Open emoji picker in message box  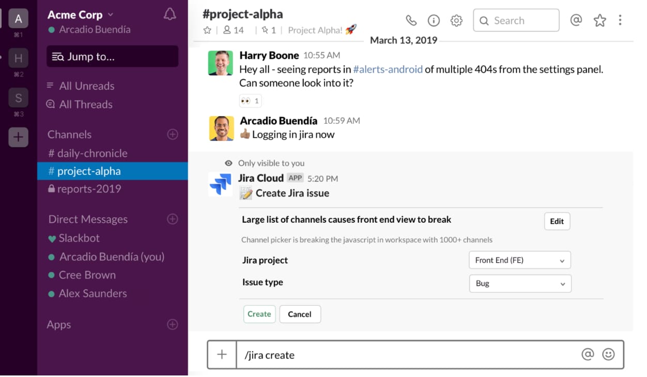click(x=609, y=354)
